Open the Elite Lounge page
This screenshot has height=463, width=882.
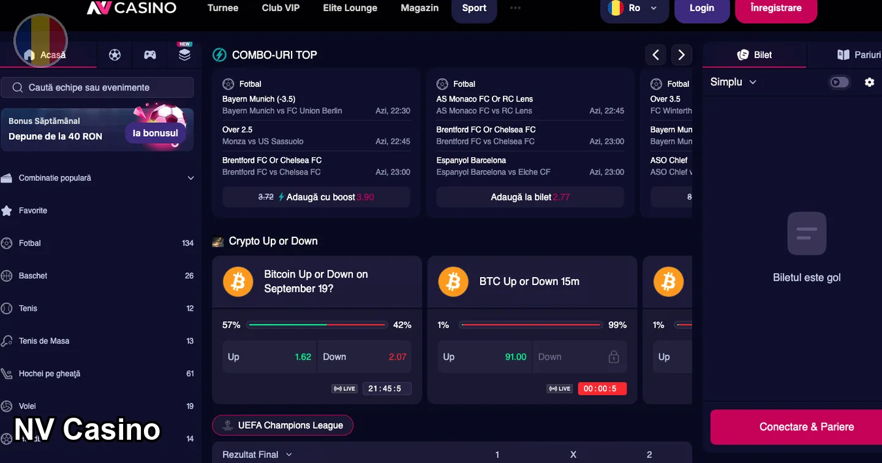(x=350, y=8)
